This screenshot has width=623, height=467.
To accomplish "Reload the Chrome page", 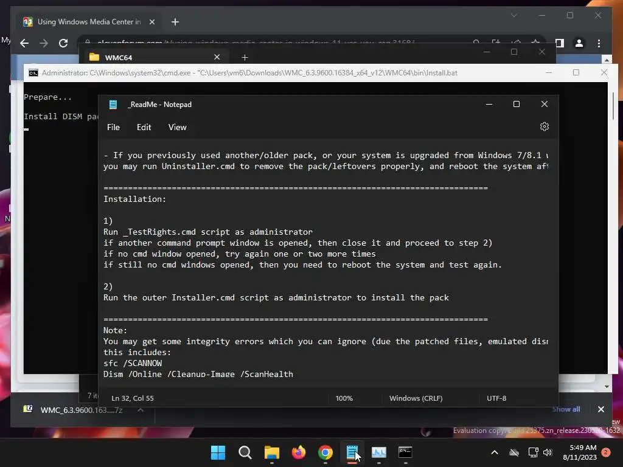I will (x=63, y=43).
